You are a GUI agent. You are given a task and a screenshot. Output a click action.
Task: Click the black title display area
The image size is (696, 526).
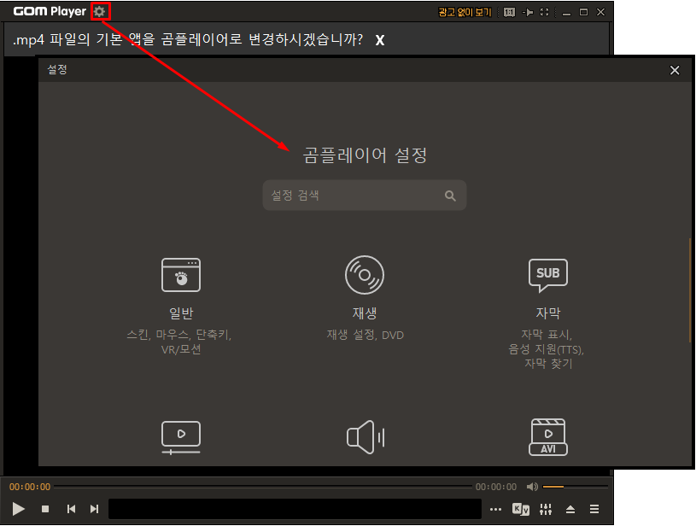295,509
